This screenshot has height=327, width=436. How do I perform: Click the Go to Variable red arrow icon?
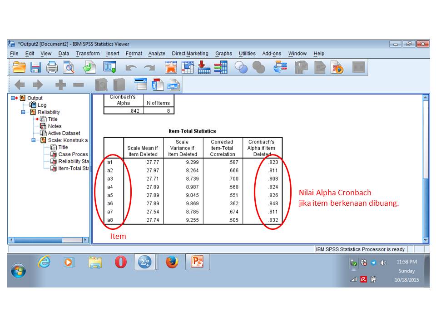pos(204,67)
